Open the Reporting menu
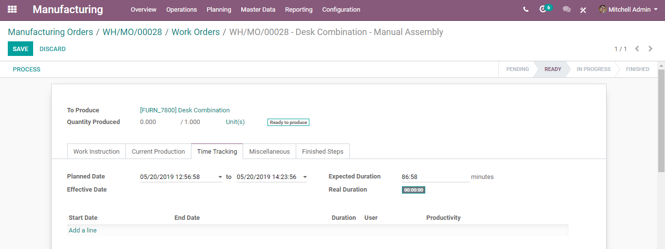665x249 pixels. pos(299,9)
